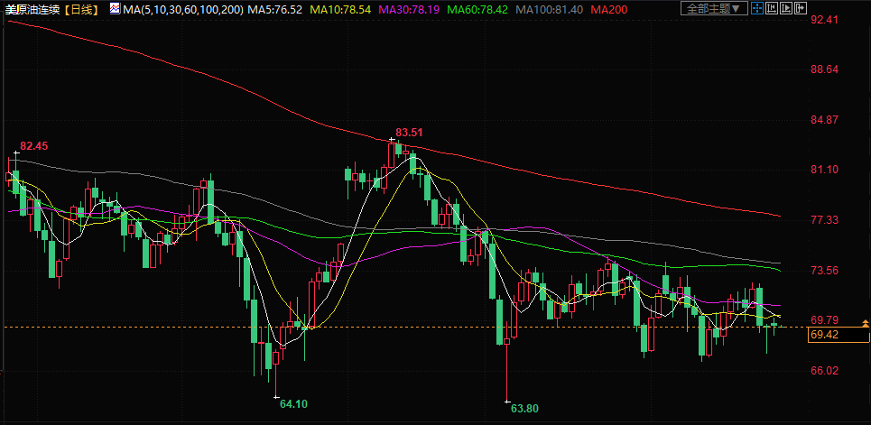Open the 全部主题 dropdown
Image resolution: width=871 pixels, height=425 pixels.
[x=713, y=9]
